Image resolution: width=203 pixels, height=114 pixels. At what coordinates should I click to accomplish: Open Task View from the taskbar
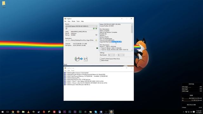[8, 112]
